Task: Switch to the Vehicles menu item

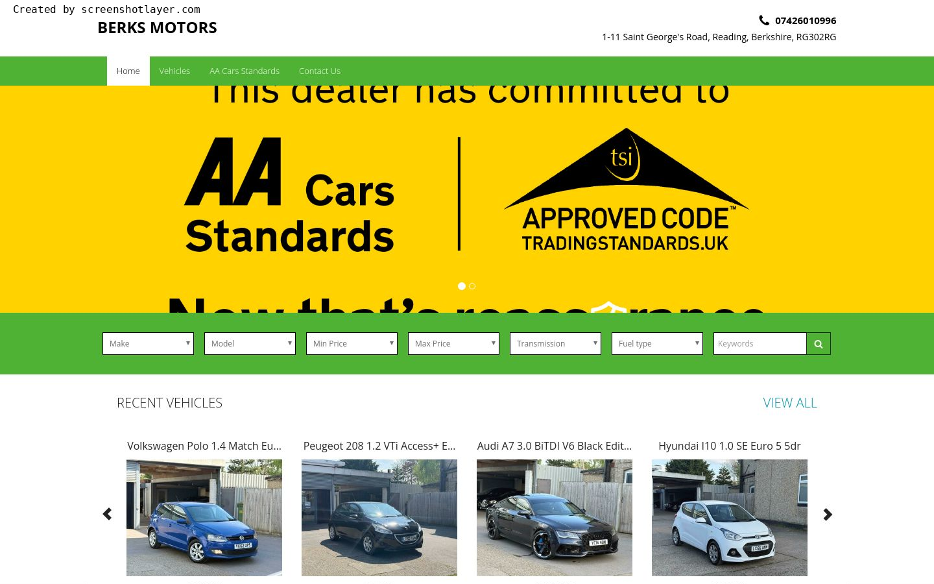Action: 174,71
